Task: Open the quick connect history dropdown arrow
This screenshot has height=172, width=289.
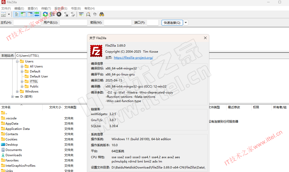Action: pyautogui.click(x=186, y=23)
